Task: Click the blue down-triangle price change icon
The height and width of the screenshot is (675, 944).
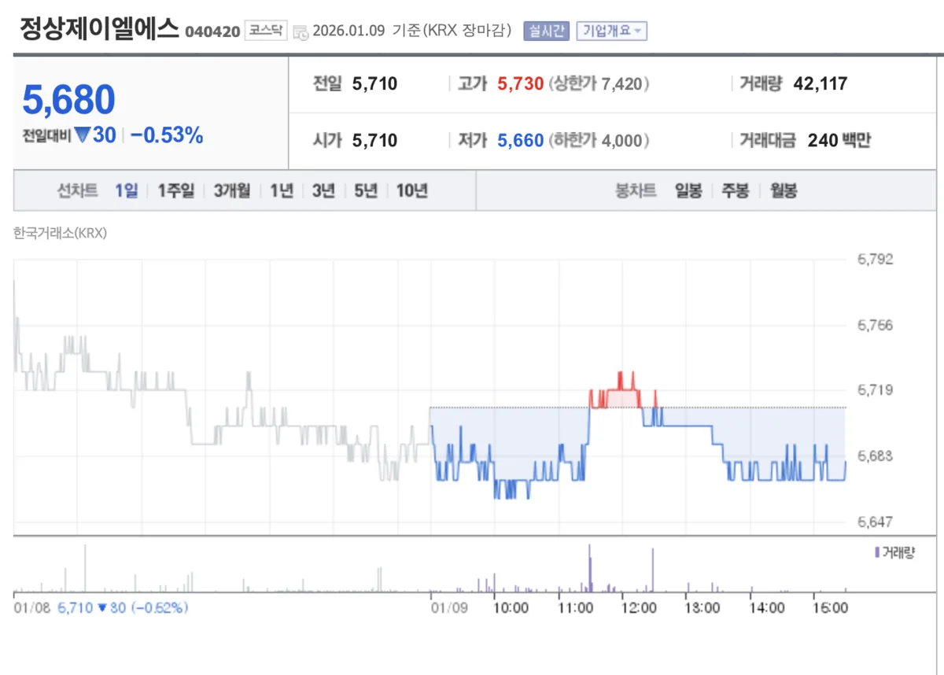Action: (83, 135)
